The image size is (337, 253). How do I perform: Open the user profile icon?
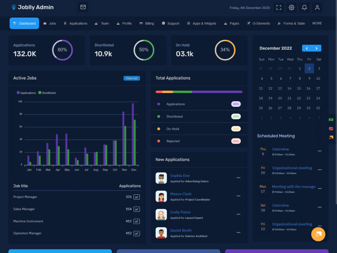[317, 8]
